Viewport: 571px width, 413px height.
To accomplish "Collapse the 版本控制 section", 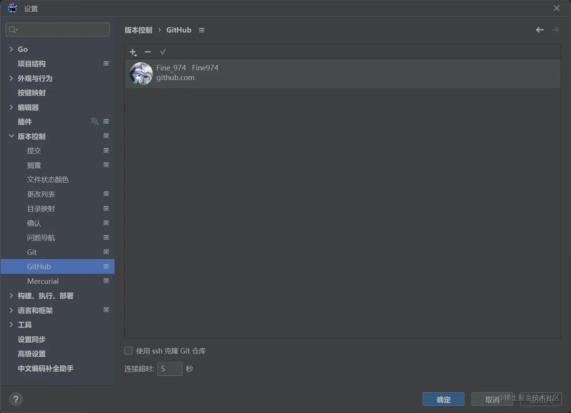I will pyautogui.click(x=11, y=136).
